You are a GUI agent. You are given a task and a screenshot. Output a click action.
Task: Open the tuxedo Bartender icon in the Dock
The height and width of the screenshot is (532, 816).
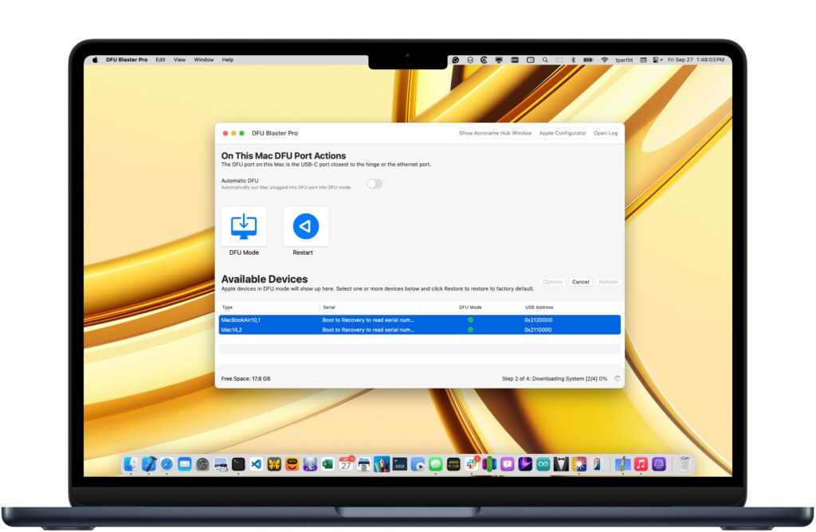[x=561, y=464]
